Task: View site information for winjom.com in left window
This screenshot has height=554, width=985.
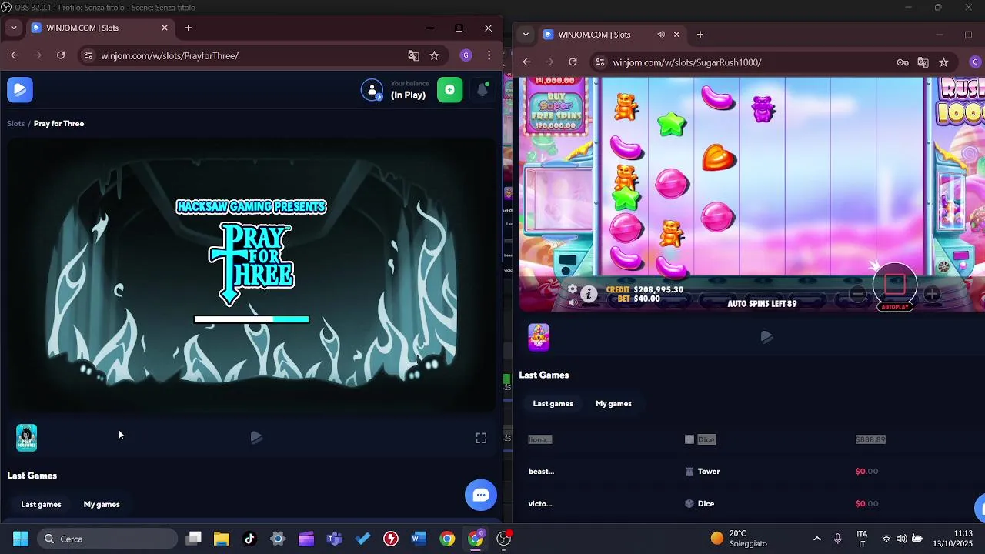Action: click(x=88, y=55)
